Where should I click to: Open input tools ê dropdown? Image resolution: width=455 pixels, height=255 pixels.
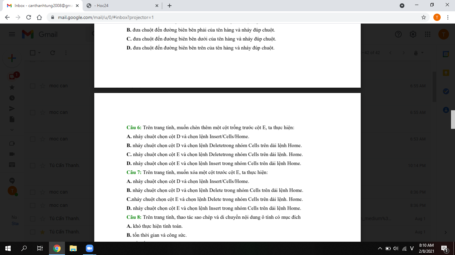[419, 53]
